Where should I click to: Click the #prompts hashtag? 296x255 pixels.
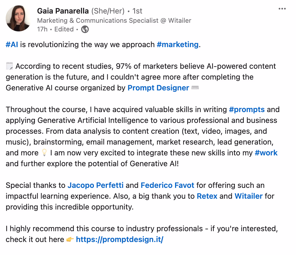247,110
